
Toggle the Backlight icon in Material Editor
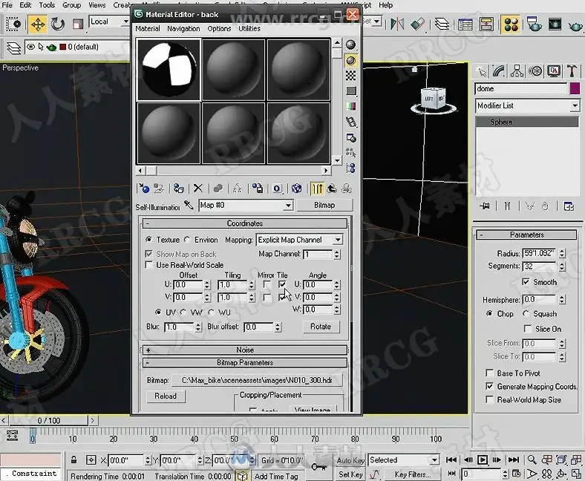point(351,60)
